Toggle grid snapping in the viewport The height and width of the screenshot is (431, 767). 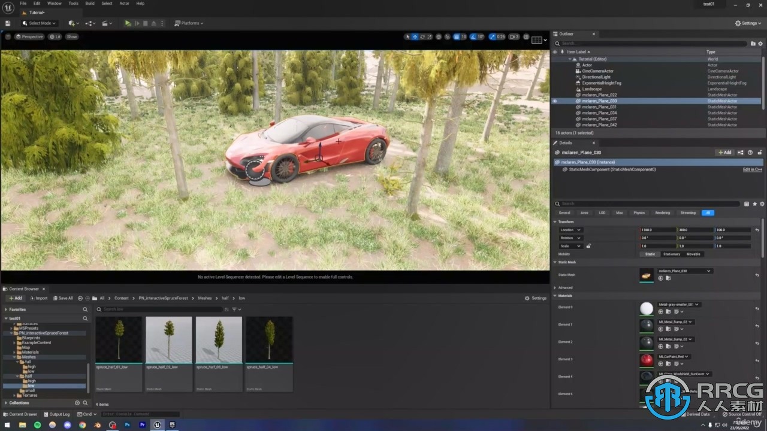click(456, 37)
